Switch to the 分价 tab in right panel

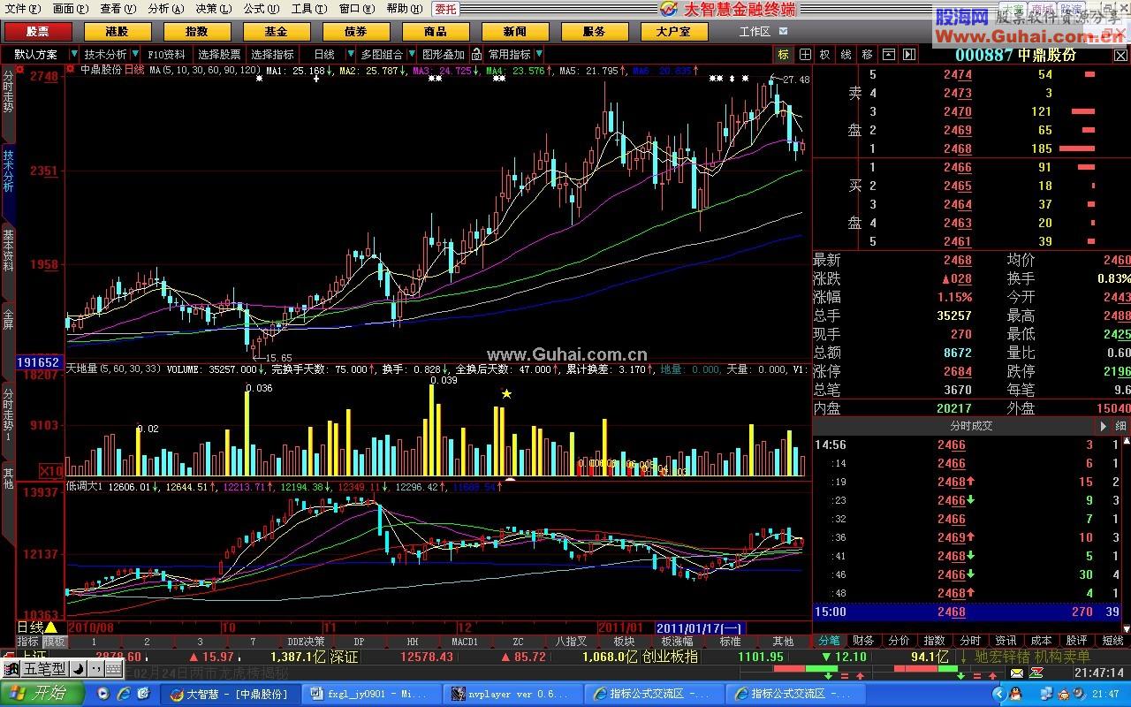[x=899, y=641]
